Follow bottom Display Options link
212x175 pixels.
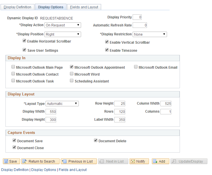[44, 170]
